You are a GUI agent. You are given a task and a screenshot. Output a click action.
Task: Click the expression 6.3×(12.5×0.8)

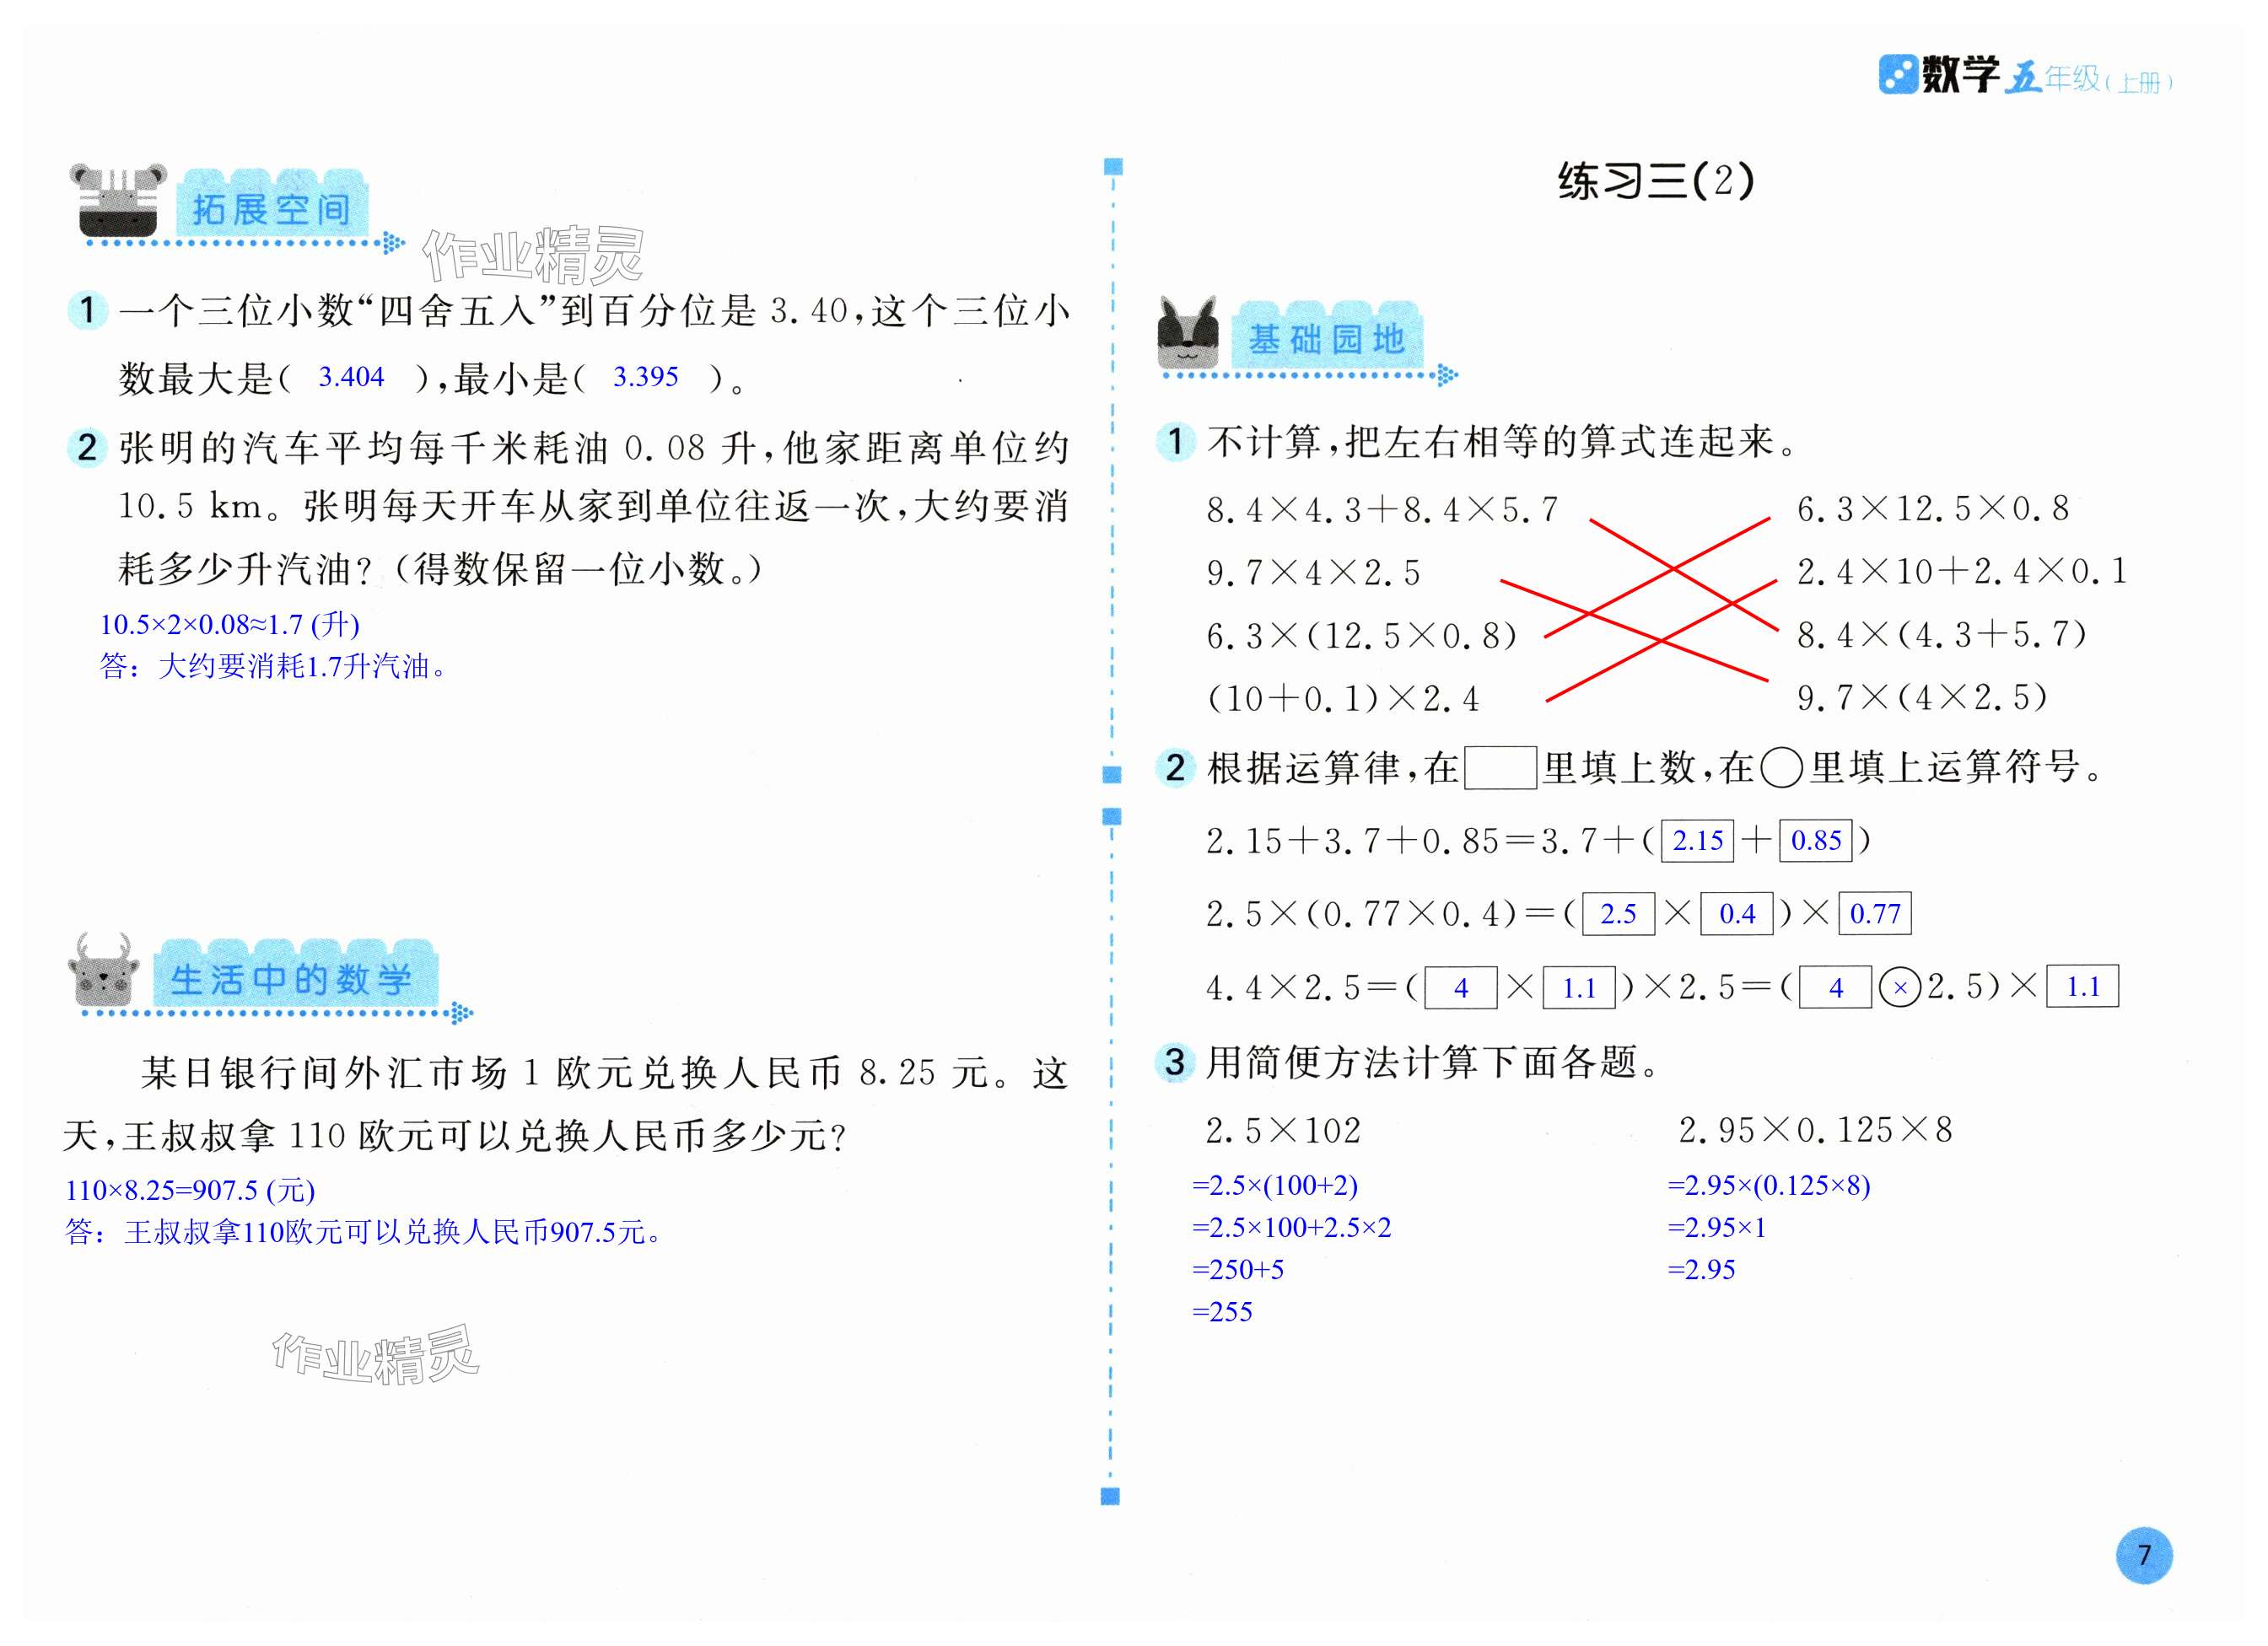coord(1361,636)
